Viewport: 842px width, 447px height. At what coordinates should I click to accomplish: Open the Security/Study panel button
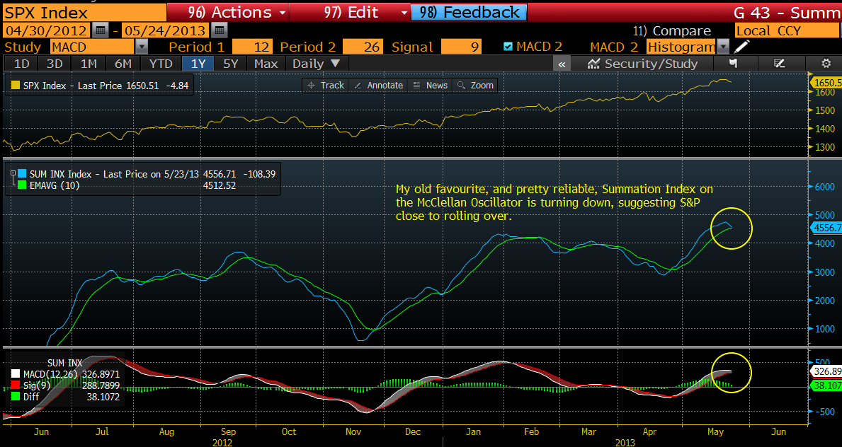(x=643, y=64)
